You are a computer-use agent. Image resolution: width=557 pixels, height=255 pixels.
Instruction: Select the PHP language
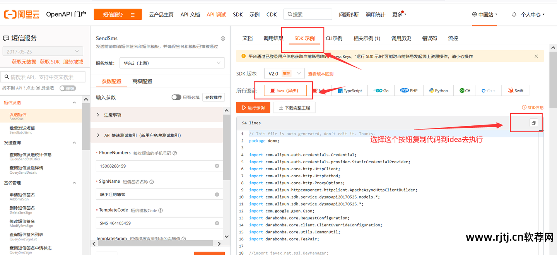pyautogui.click(x=409, y=91)
